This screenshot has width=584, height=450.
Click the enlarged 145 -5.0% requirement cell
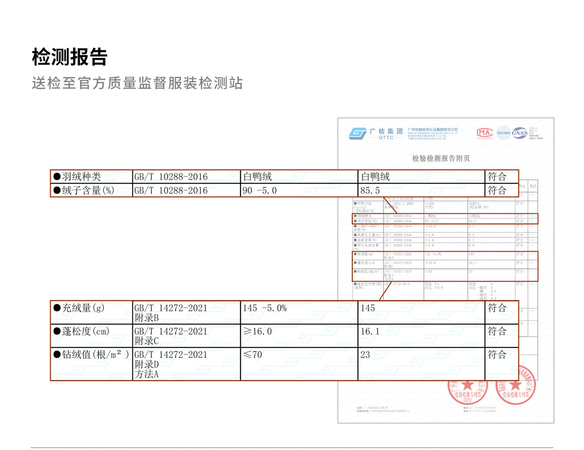(x=299, y=312)
